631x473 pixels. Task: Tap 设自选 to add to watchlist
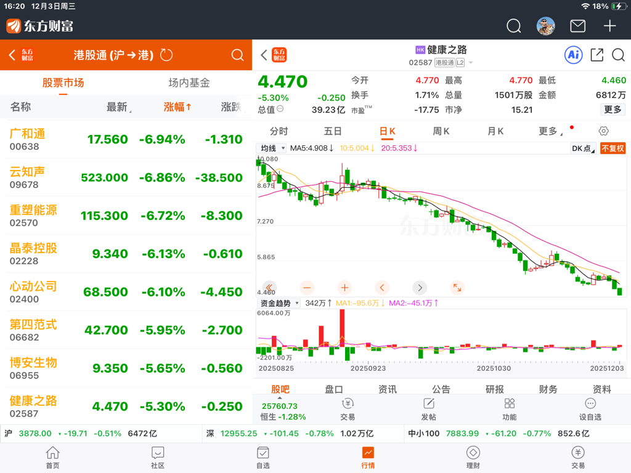[590, 409]
